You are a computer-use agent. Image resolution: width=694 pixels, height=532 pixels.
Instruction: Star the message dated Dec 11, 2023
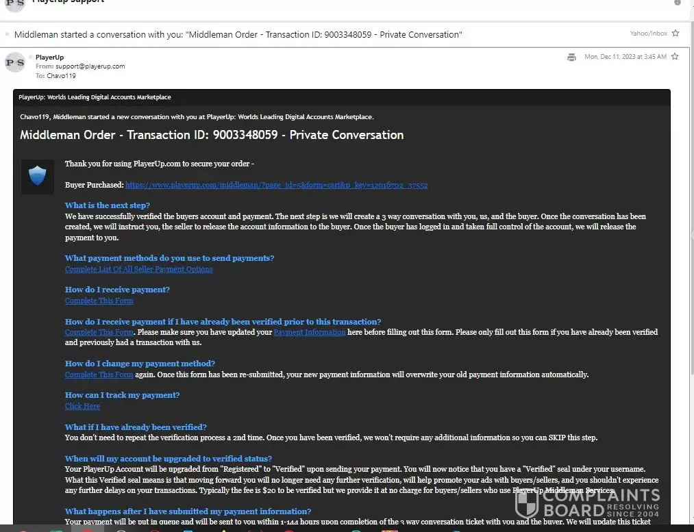click(675, 57)
